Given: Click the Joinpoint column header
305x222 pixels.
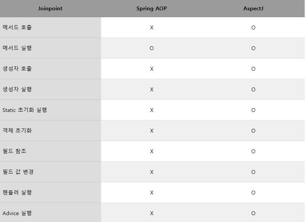Looking at the screenshot, I should tap(50, 8).
